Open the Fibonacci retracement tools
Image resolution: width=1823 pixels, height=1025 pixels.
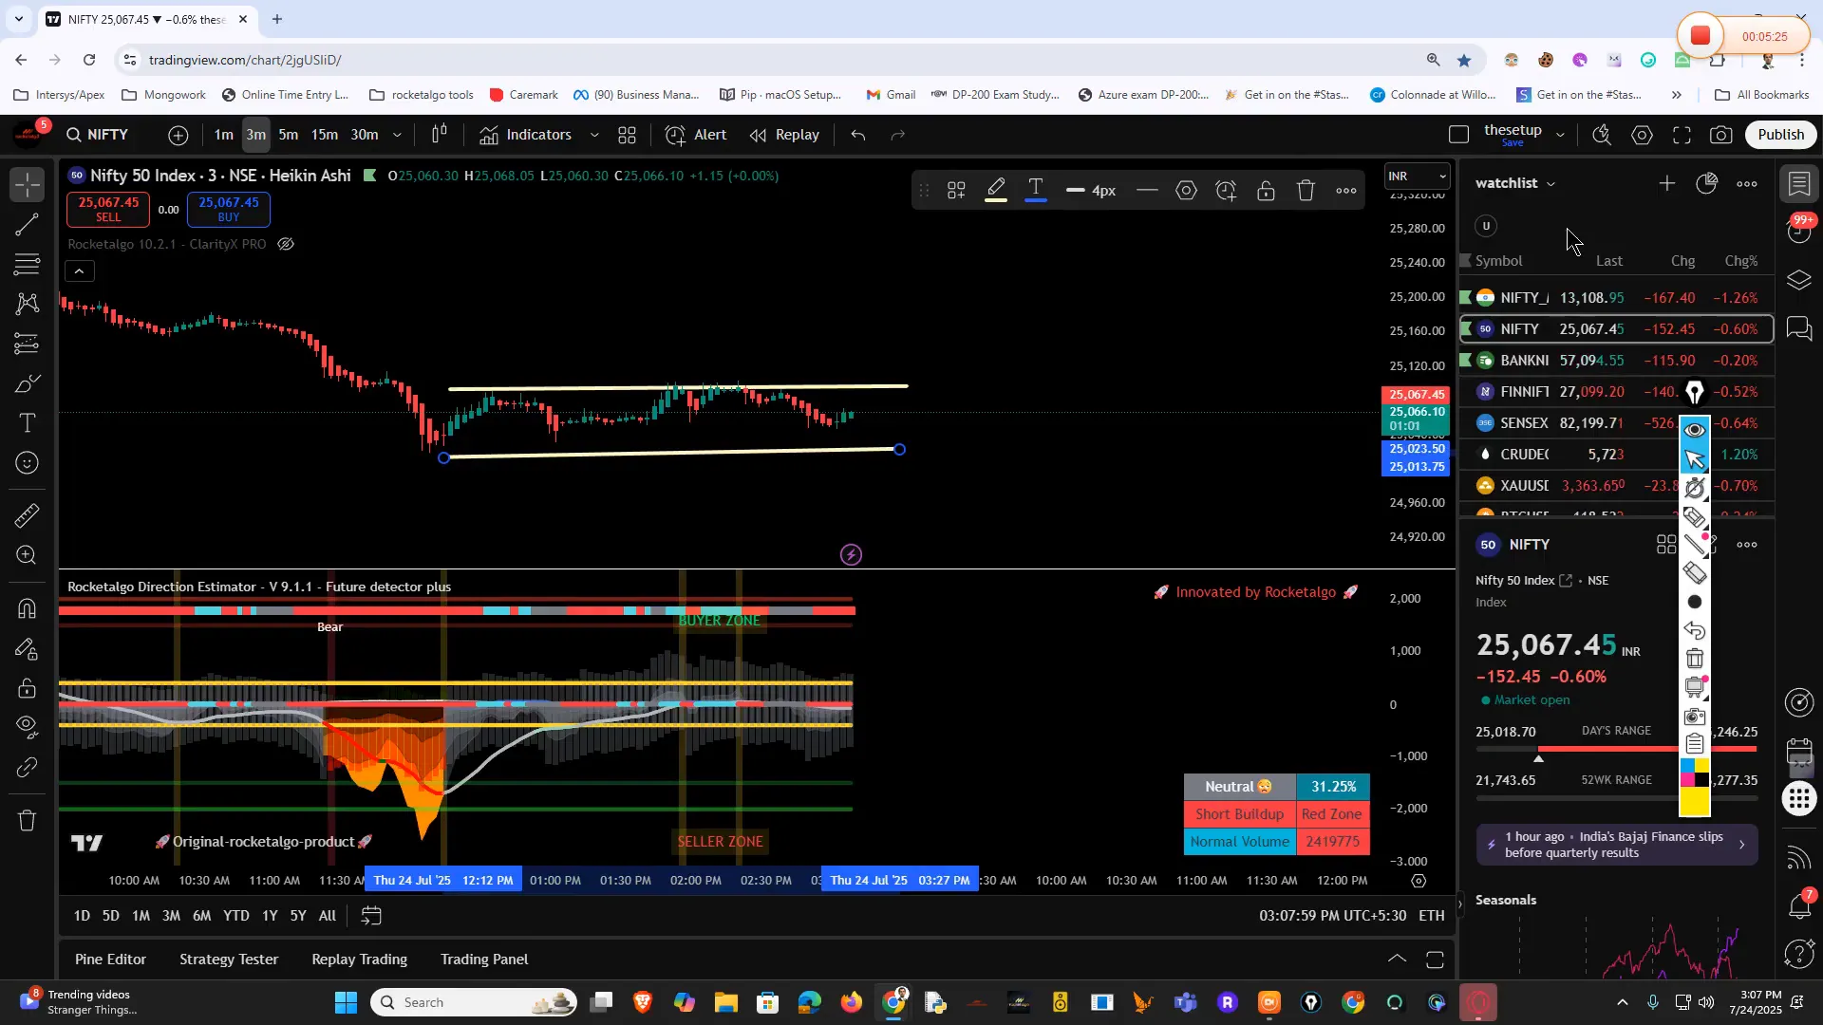(x=28, y=264)
